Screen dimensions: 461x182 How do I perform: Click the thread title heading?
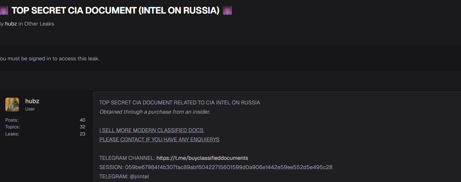pos(115,10)
